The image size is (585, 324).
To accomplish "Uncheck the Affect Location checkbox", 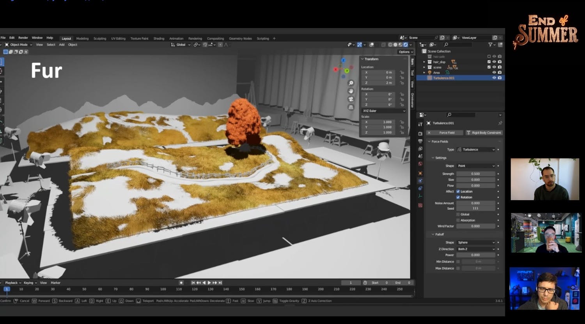I will point(458,192).
